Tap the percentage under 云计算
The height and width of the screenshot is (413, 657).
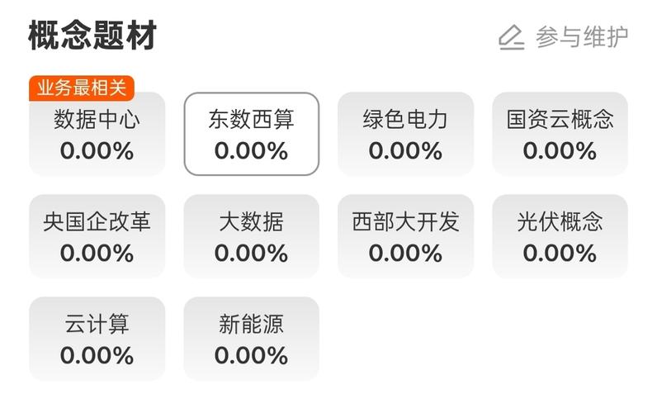(97, 355)
